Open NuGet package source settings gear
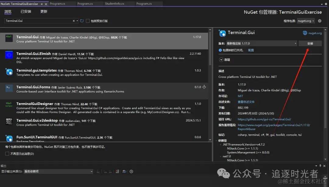Screen dimensions: 329x187 (x=320, y=21)
